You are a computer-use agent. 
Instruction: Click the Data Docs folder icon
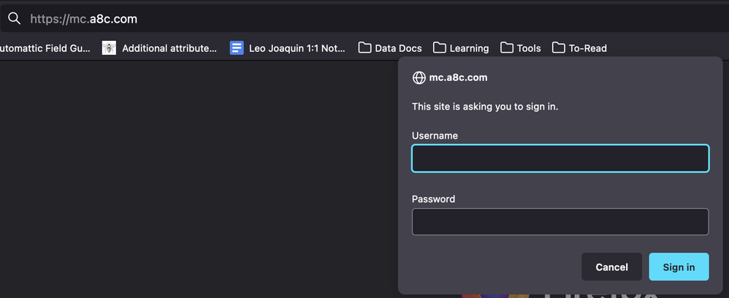[x=364, y=48]
